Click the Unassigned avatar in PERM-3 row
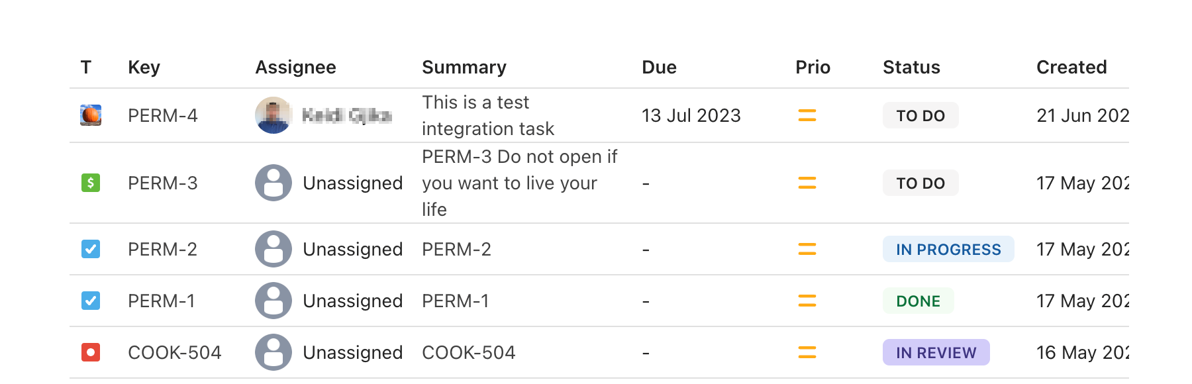The height and width of the screenshot is (384, 1192). coord(273,183)
